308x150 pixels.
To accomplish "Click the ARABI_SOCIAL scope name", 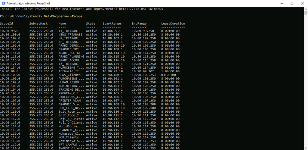I will coord(69,53).
